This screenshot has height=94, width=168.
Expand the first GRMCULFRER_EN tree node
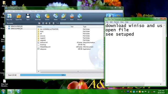click(x=7, y=26)
